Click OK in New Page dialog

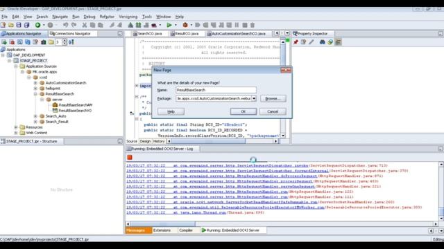point(244,111)
